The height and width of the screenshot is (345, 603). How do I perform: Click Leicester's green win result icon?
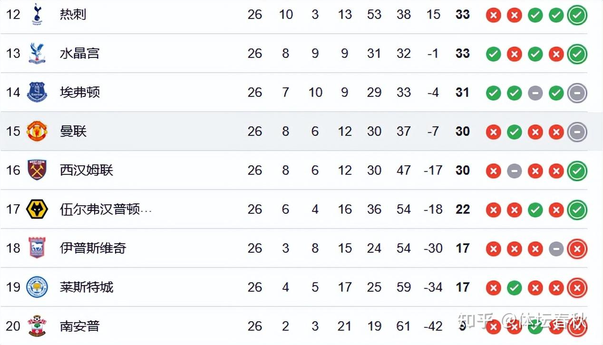[514, 288]
